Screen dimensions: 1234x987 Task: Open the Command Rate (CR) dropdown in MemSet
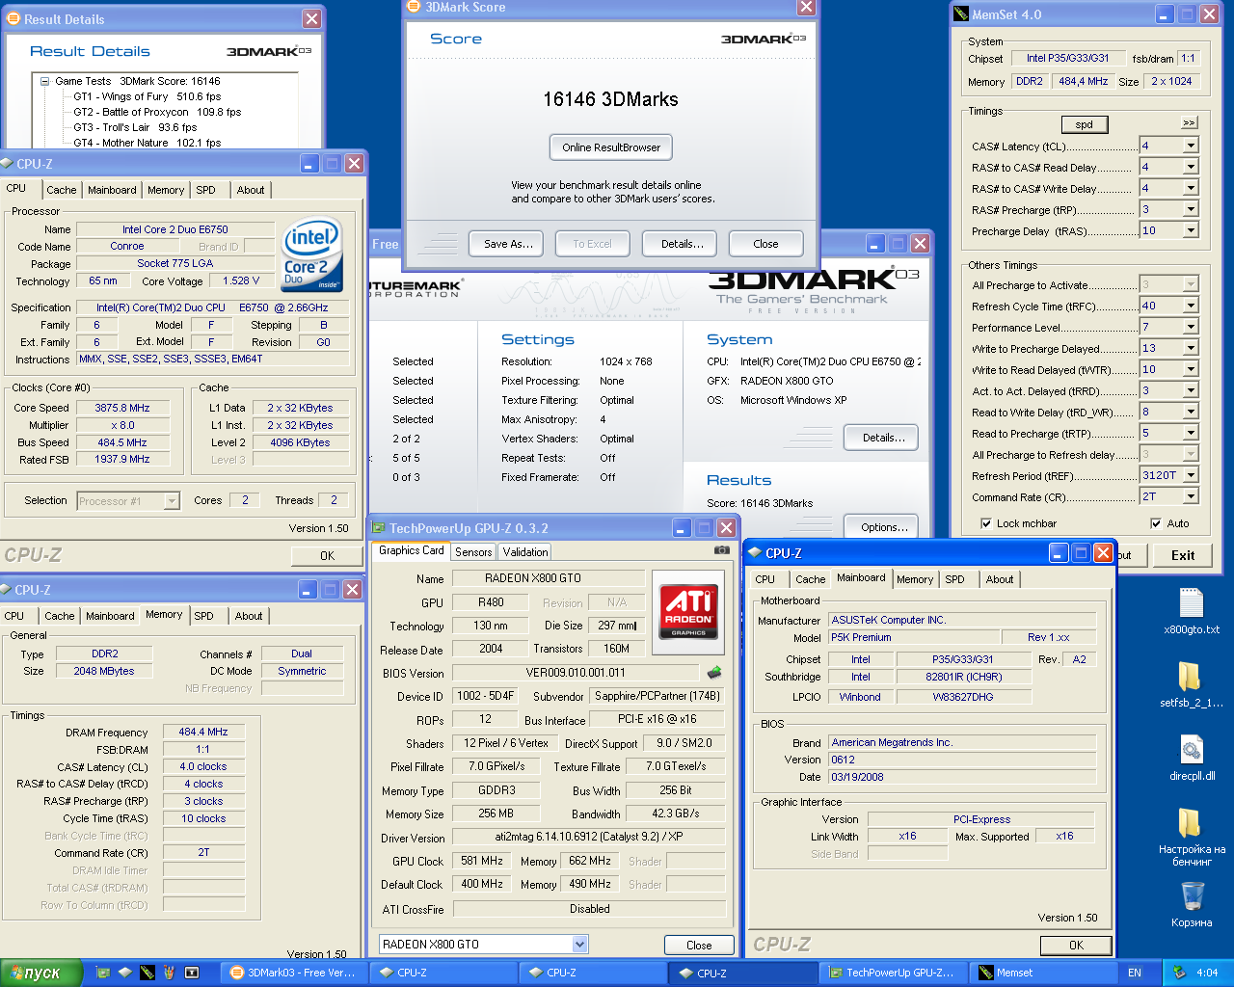coord(1191,496)
